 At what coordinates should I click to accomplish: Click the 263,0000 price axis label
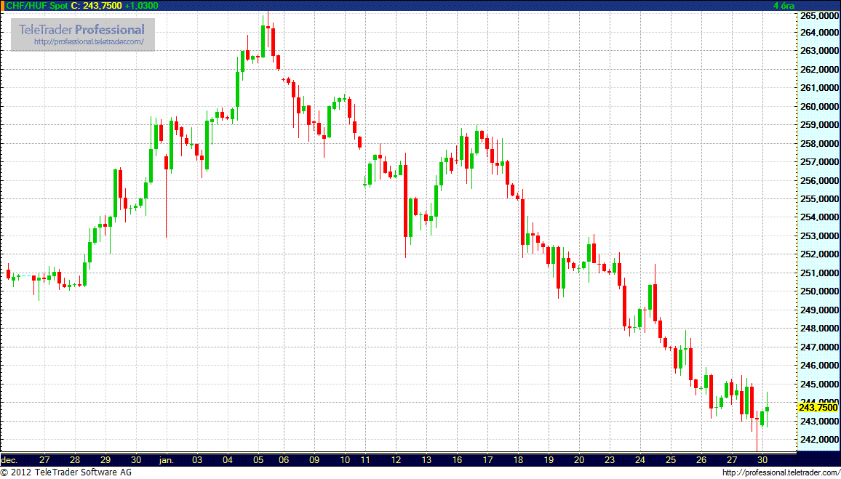[820, 51]
